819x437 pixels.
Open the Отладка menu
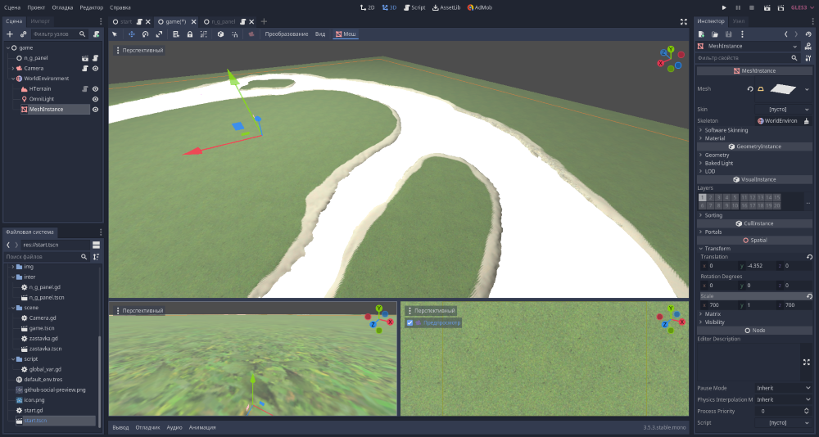coord(62,7)
